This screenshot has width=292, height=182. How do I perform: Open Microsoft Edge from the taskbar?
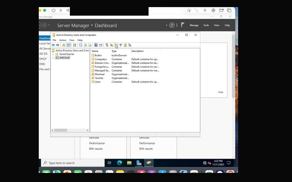[119, 163]
